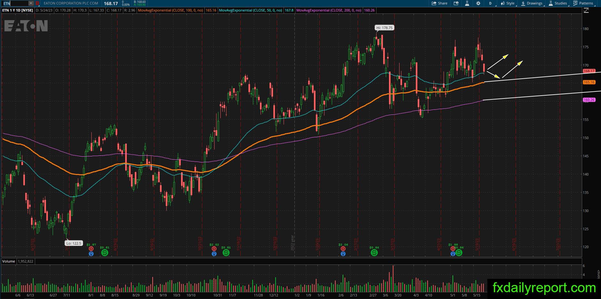Click the drawing-set icon above the price axis

pyautogui.click(x=586, y=11)
